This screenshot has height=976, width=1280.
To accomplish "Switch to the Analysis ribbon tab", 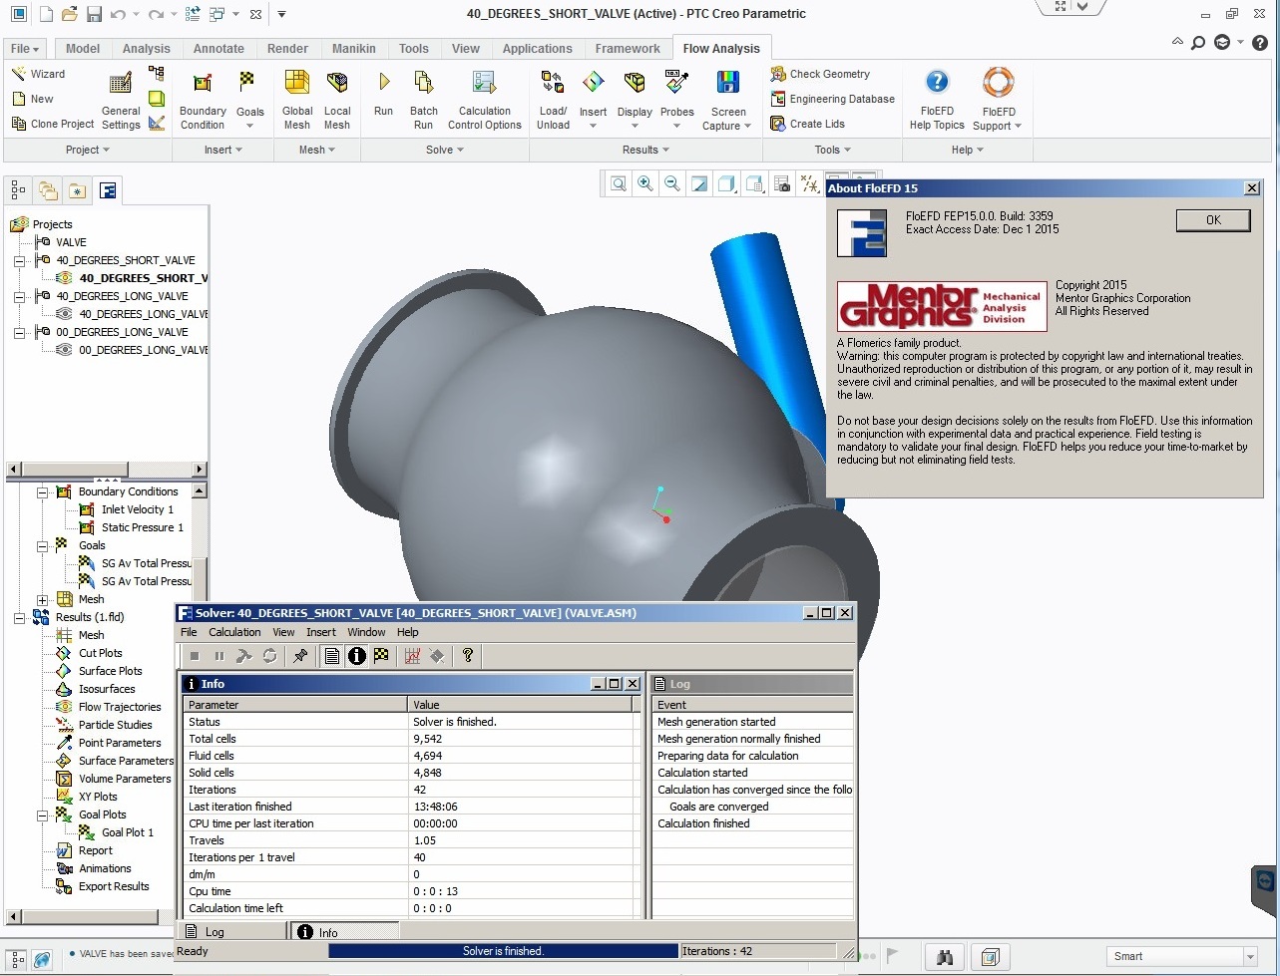I will click(x=147, y=48).
